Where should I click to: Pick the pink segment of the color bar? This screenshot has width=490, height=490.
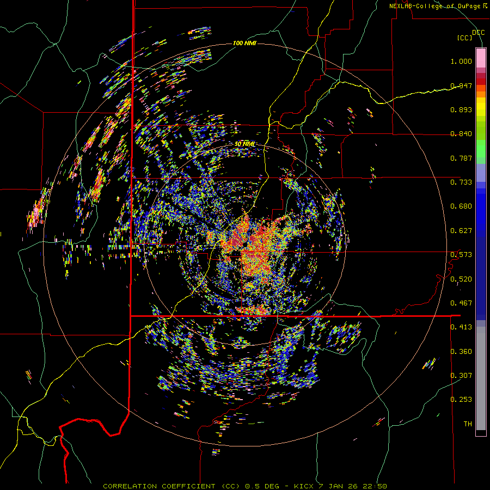[481, 58]
